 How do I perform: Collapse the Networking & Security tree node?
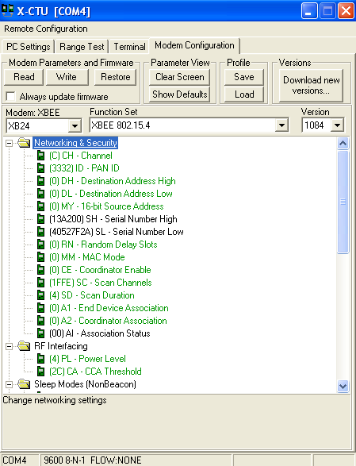point(9,143)
